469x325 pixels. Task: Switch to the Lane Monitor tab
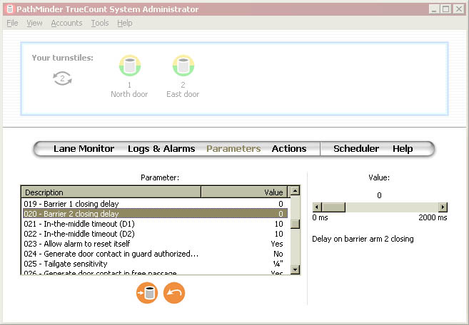coord(84,149)
